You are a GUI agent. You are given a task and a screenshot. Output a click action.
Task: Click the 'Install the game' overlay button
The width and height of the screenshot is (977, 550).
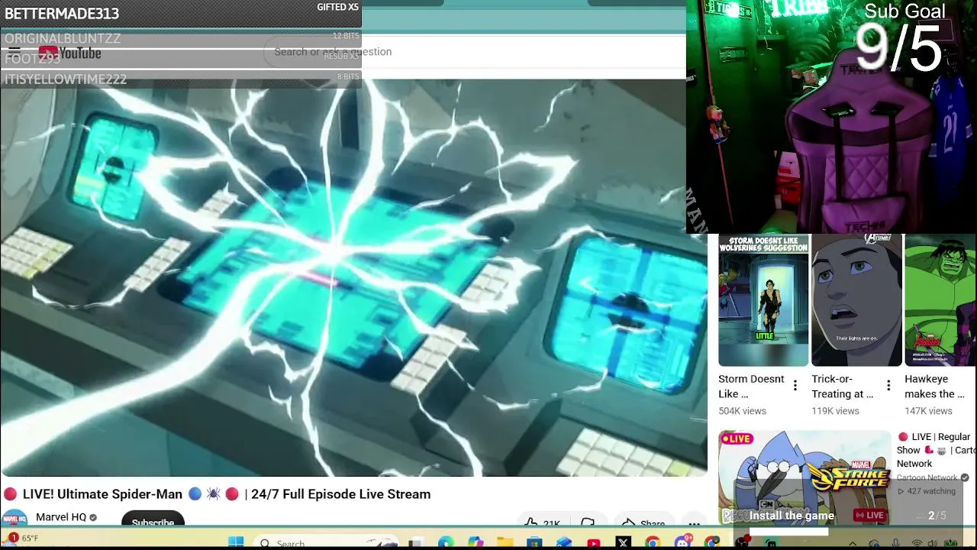pos(792,516)
